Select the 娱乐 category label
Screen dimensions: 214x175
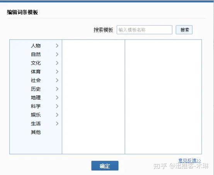36,115
